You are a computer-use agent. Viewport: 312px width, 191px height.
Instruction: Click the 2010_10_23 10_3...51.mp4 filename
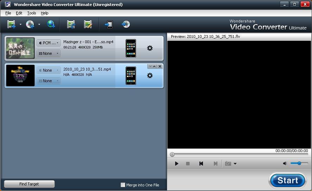[x=87, y=69]
